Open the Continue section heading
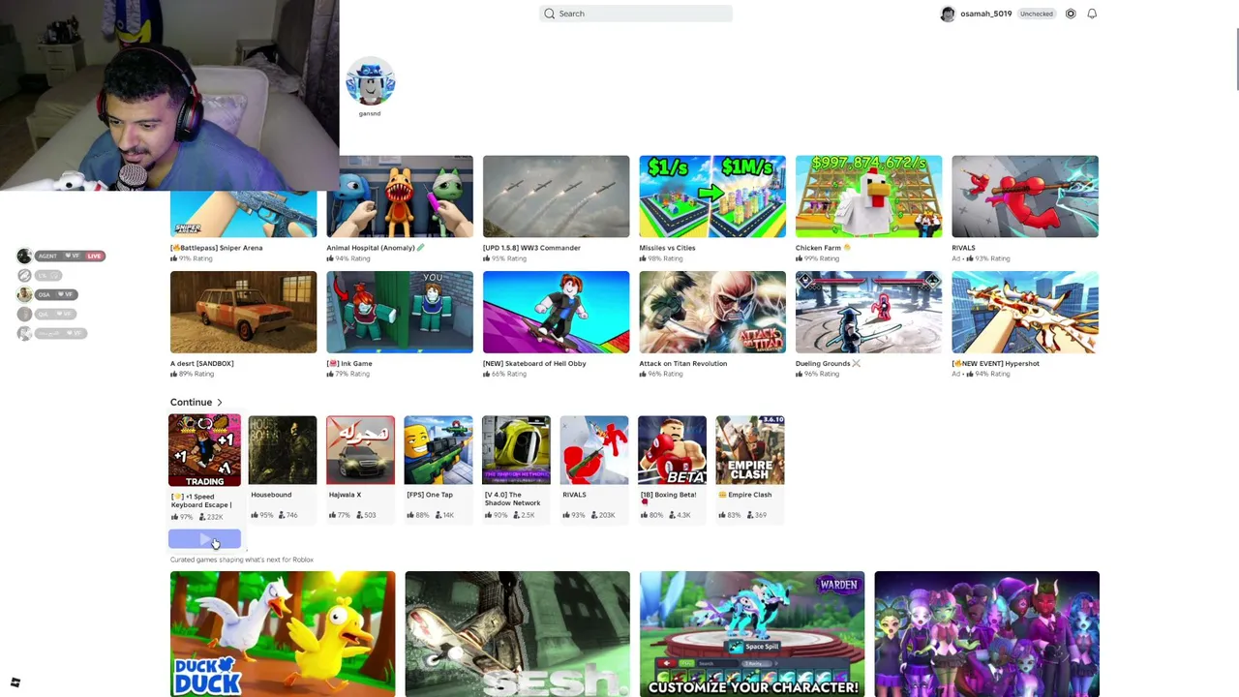1239x697 pixels. coord(191,403)
